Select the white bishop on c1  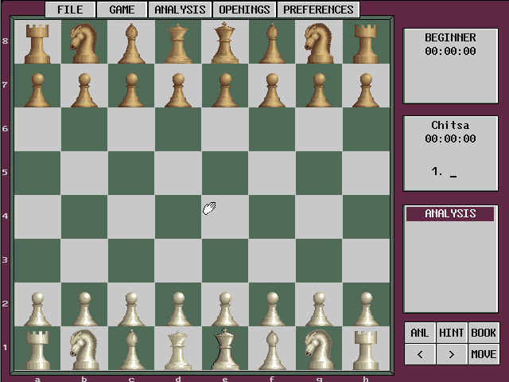click(x=131, y=349)
